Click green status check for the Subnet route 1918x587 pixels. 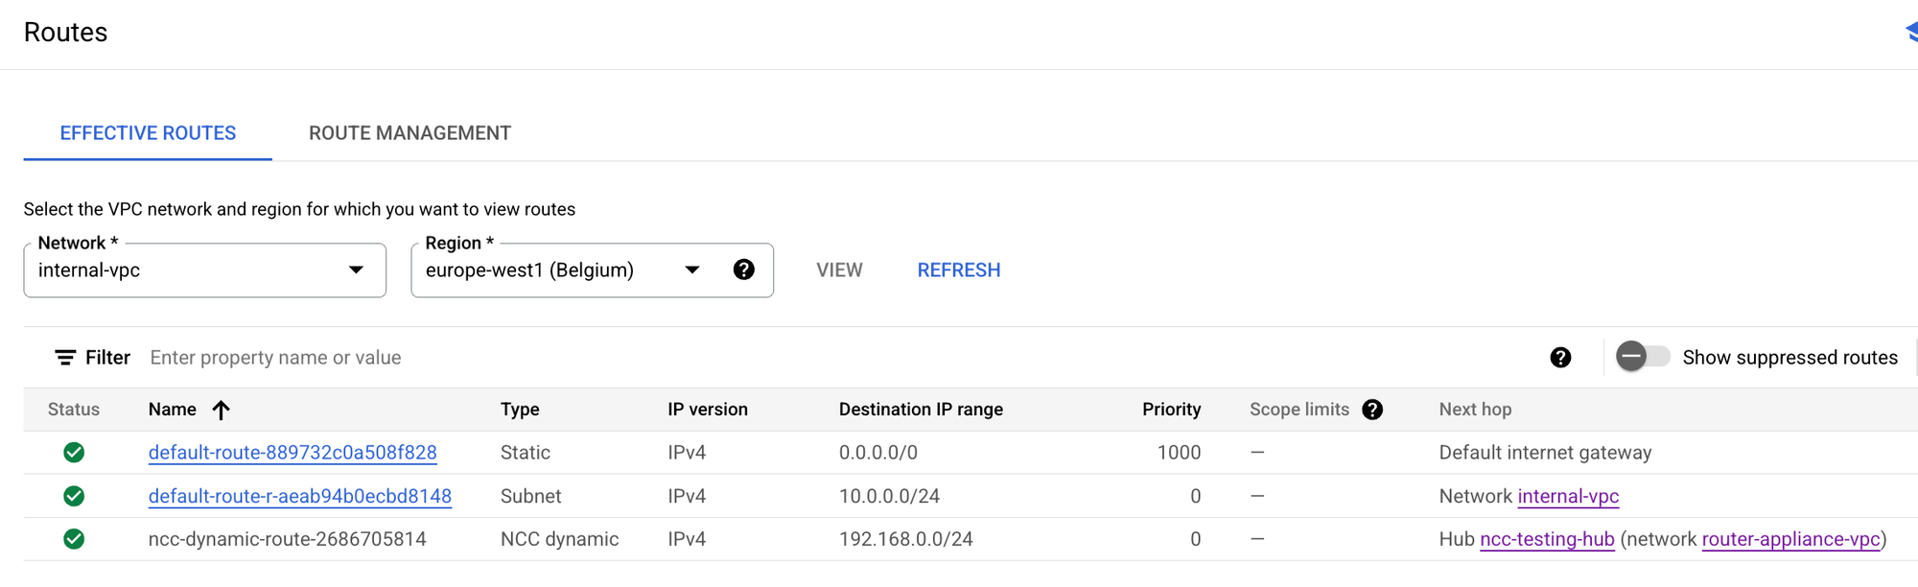pos(74,496)
